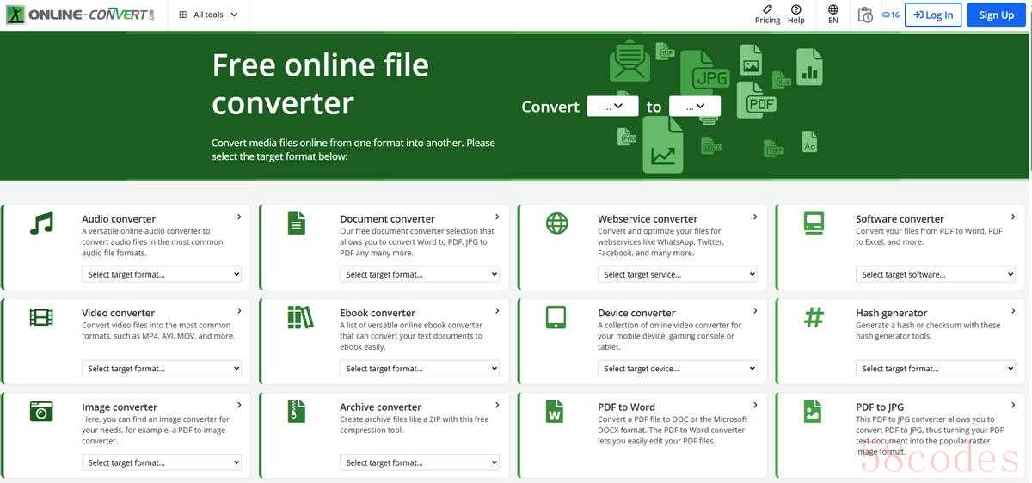Screen dimensions: 1032x483
Task: Click the JPG file icon in banner
Action: 705,72
